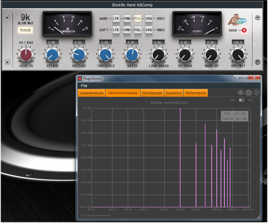This screenshot has height=223, width=268.
Task: Click the blue ATTACK knob
Action: click(52, 54)
